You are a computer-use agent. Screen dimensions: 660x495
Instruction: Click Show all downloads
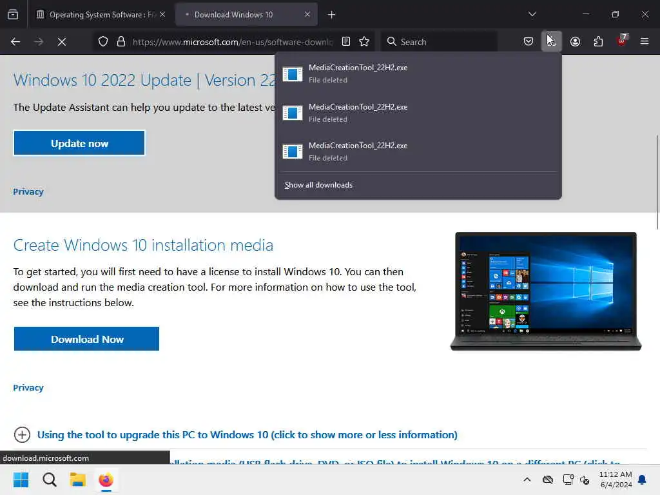pos(318,185)
